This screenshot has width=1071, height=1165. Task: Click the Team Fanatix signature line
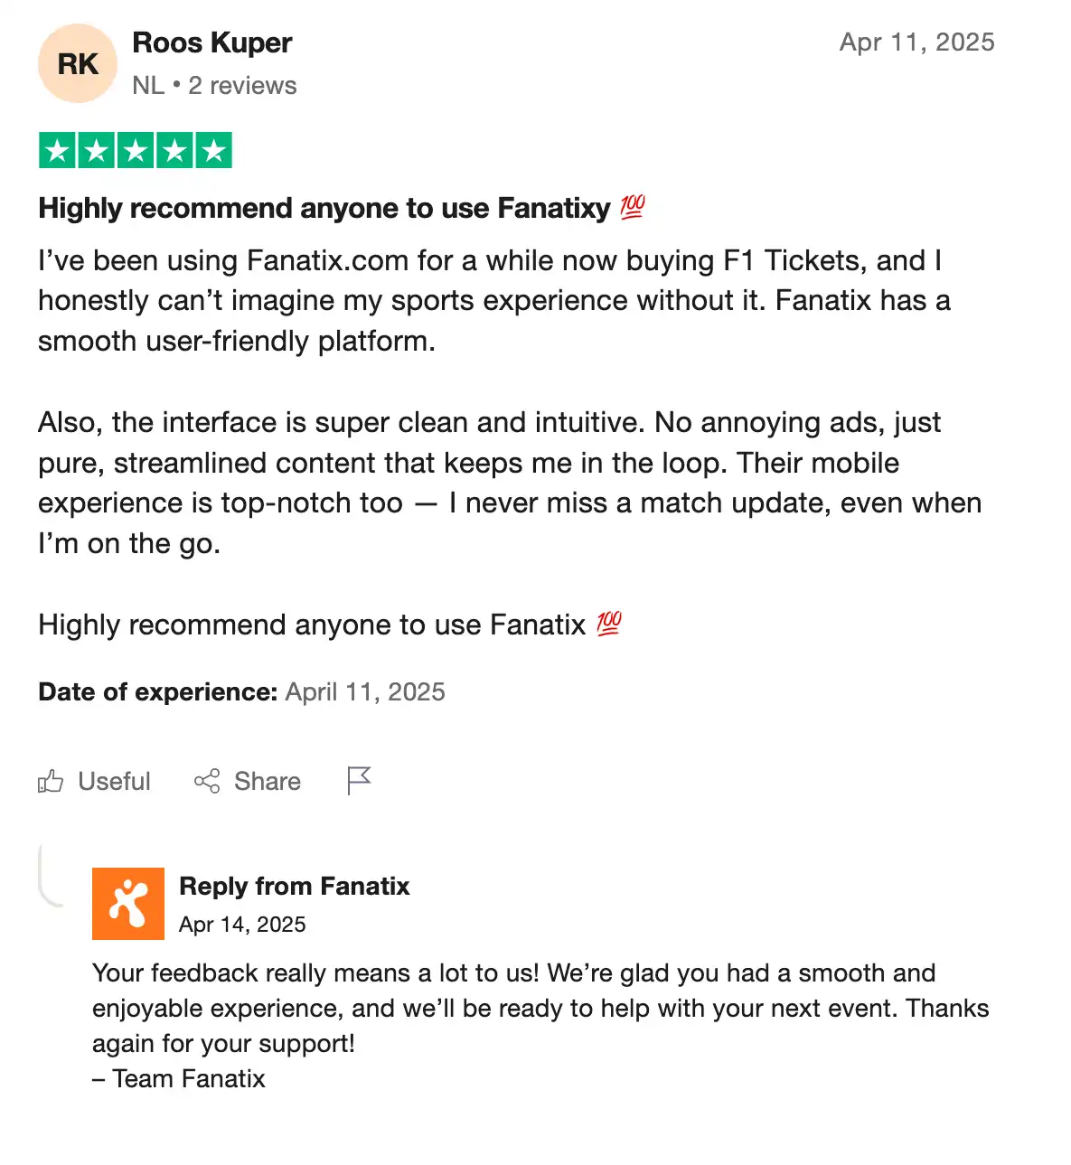point(178,1078)
